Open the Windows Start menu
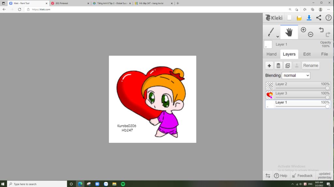 pos(3,184)
